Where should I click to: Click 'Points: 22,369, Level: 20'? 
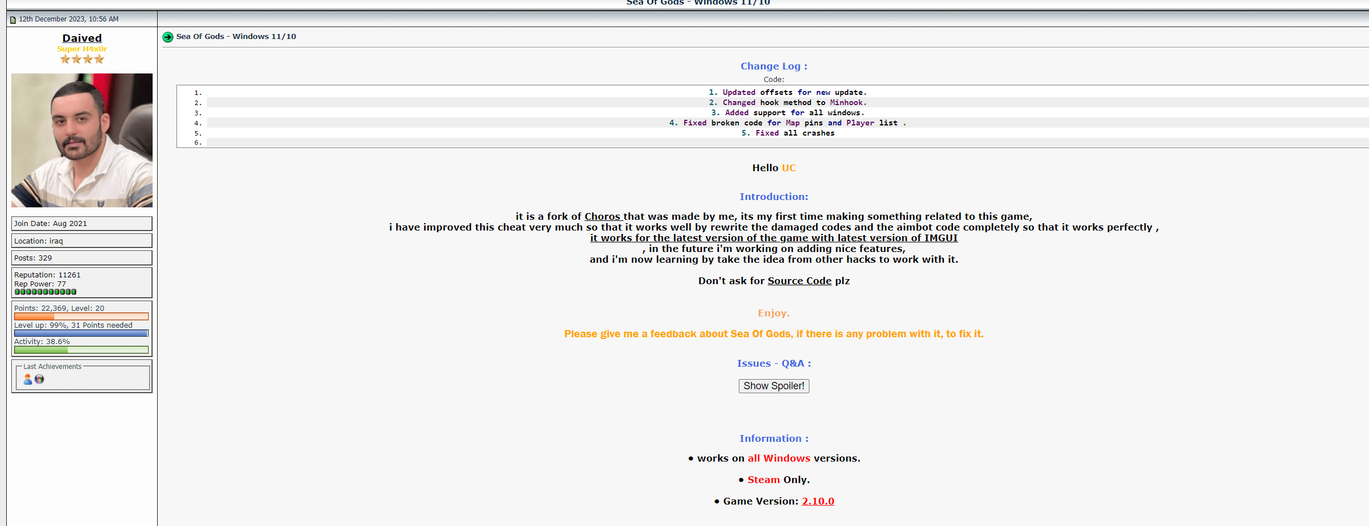[x=59, y=308]
